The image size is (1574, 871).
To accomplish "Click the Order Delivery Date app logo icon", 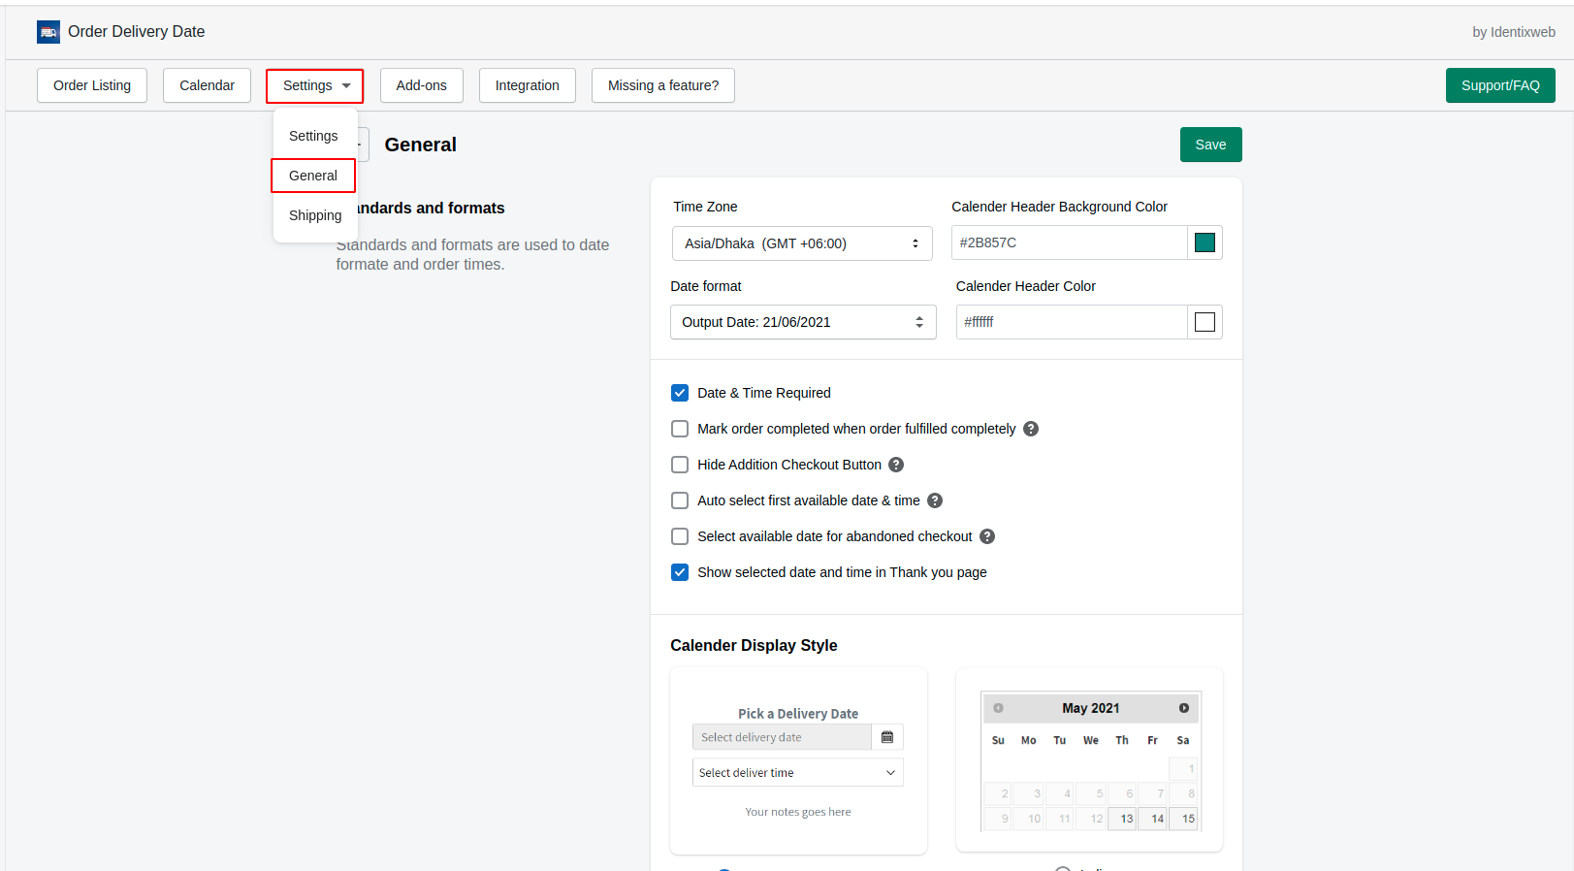I will [x=48, y=32].
